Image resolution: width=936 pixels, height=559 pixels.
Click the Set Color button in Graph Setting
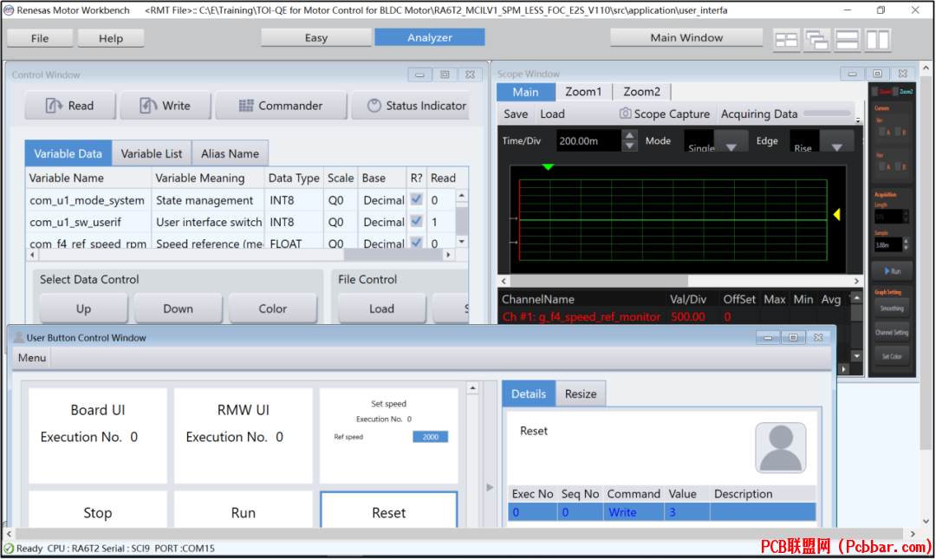892,356
